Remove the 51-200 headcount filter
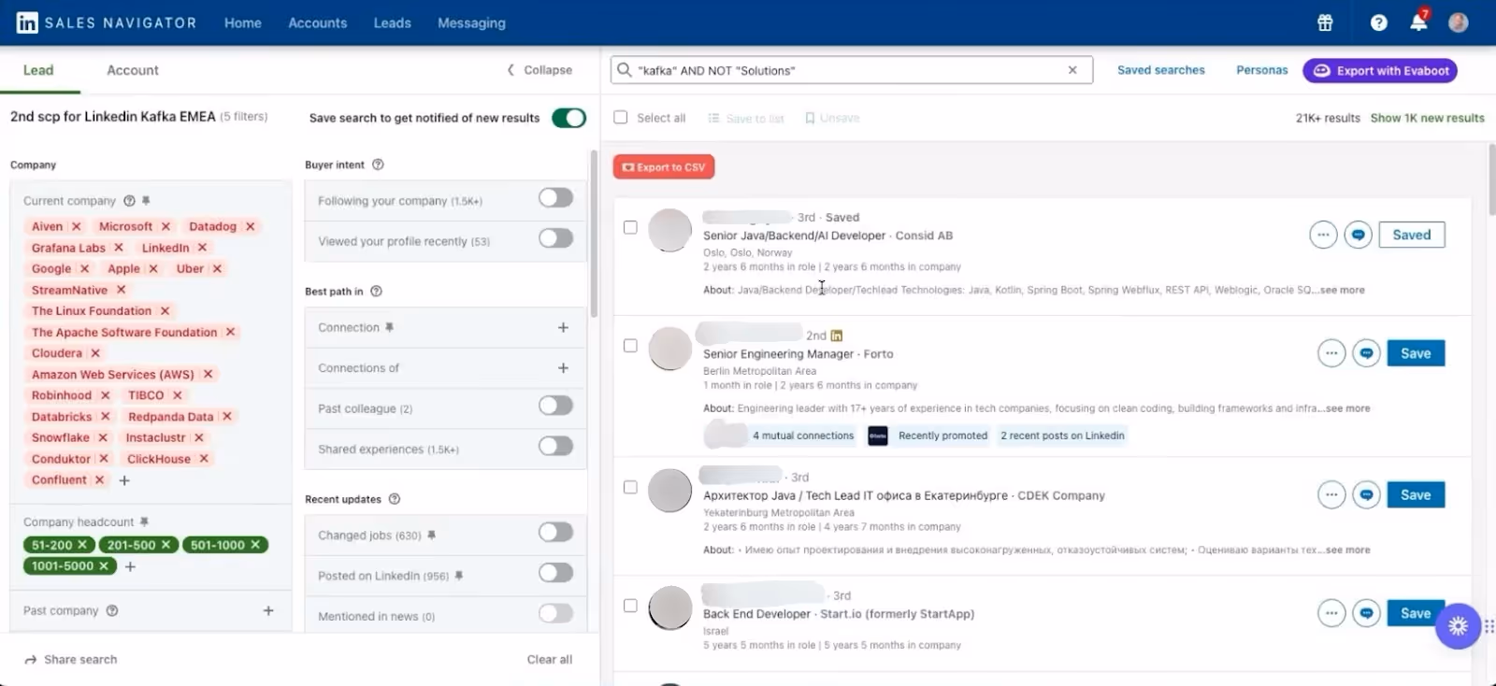Viewport: 1496px width, 686px height. click(82, 545)
